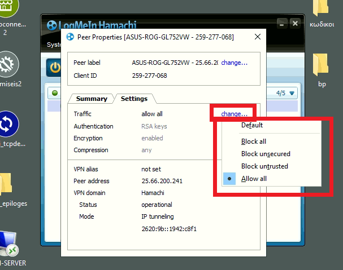The width and height of the screenshot is (343, 270).
Task: Expand the 4/5 network member dropdown
Action: click(285, 93)
